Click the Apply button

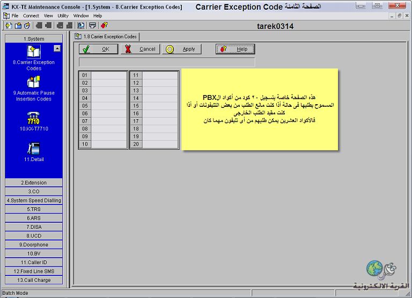[x=182, y=49]
